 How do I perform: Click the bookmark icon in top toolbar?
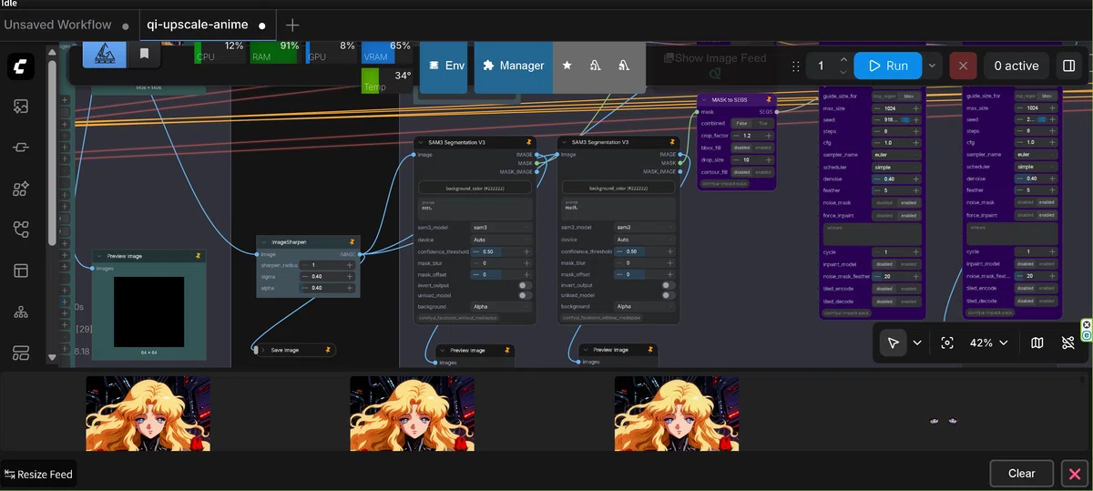(x=144, y=54)
